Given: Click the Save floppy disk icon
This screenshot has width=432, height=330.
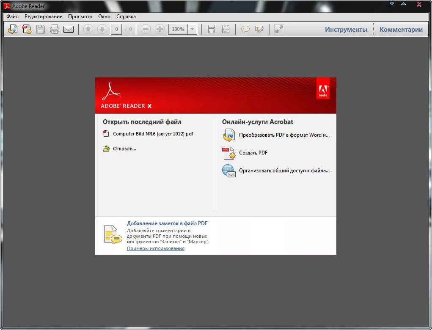Looking at the screenshot, I should 41,29.
